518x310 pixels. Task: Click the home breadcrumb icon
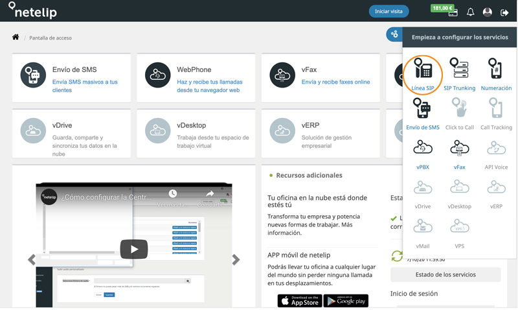coord(16,37)
